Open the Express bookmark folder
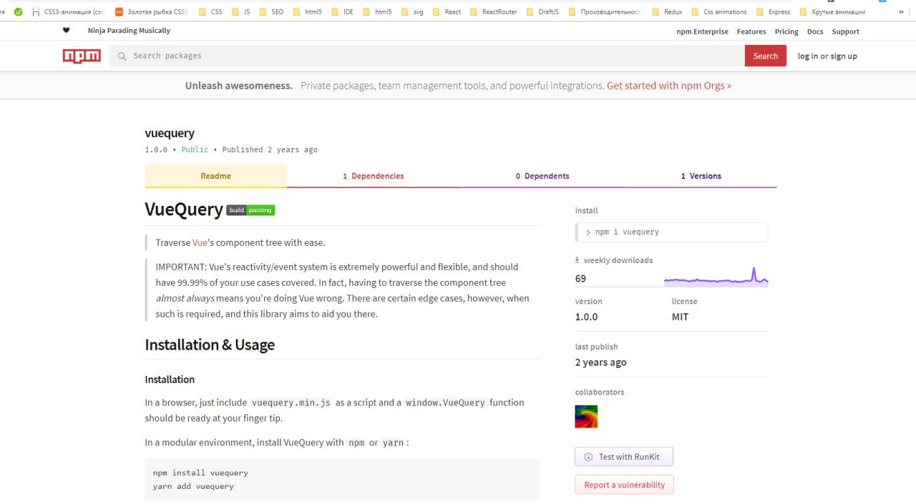Viewport: 916px width, 504px height. [773, 11]
